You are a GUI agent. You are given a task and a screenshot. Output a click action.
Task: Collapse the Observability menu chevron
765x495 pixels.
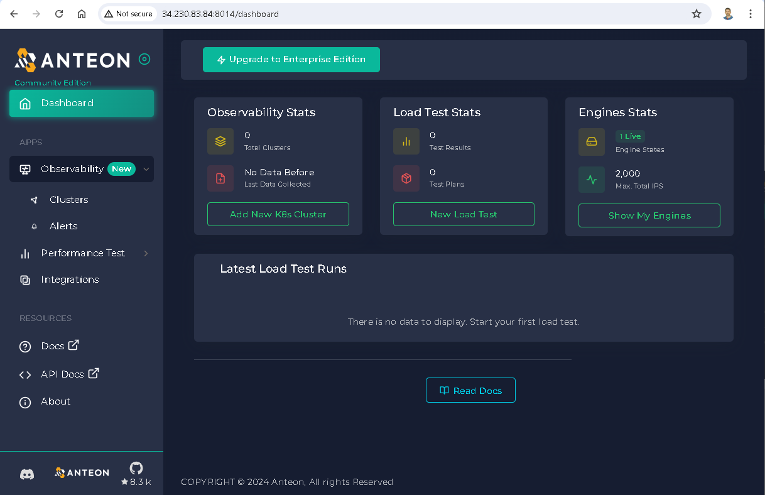[146, 169]
